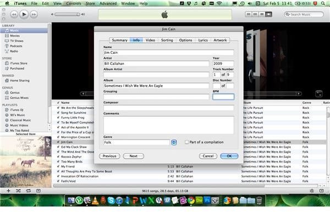Open the File menu
This screenshot has height=212, width=330.
(x=34, y=3)
